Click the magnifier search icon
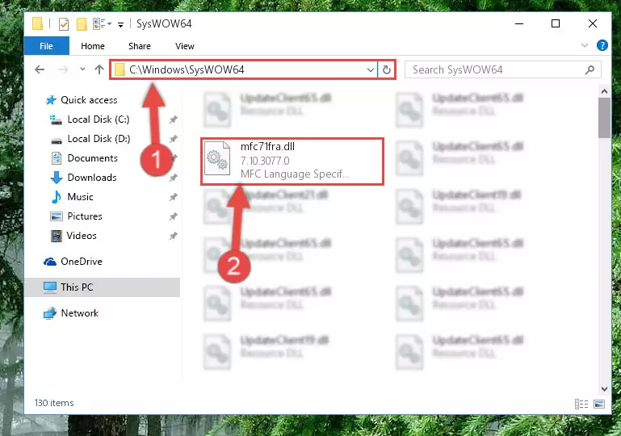621x436 pixels. coord(590,70)
